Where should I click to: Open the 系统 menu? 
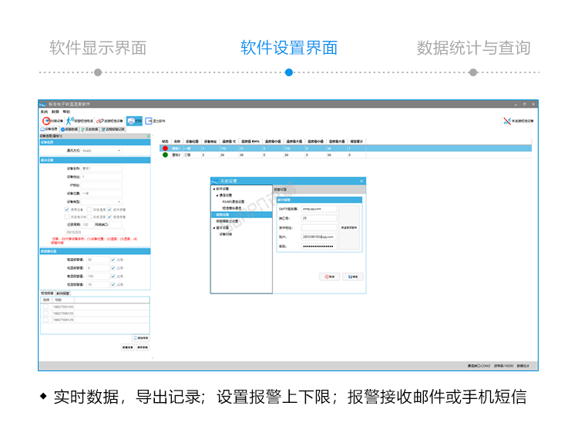tap(44, 112)
